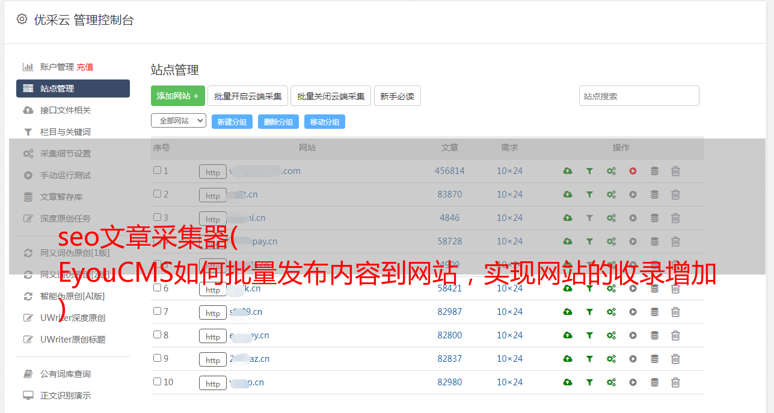Click trash icon for row 7
This screenshot has width=774, height=413.
click(x=675, y=312)
